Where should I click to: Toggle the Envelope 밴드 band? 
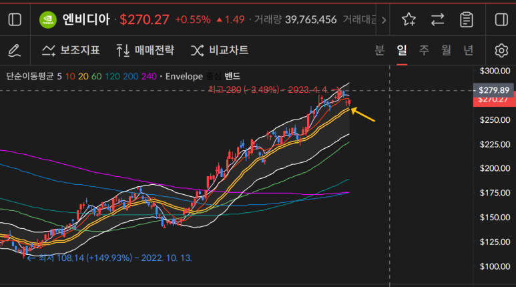click(232, 76)
